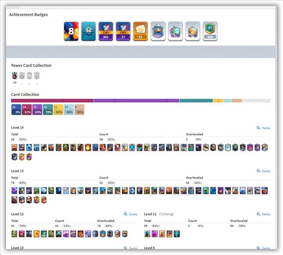Click the light blue level 10 legend box
Image resolution: width=283 pixels, height=255 pixels.
pyautogui.click(x=69, y=110)
